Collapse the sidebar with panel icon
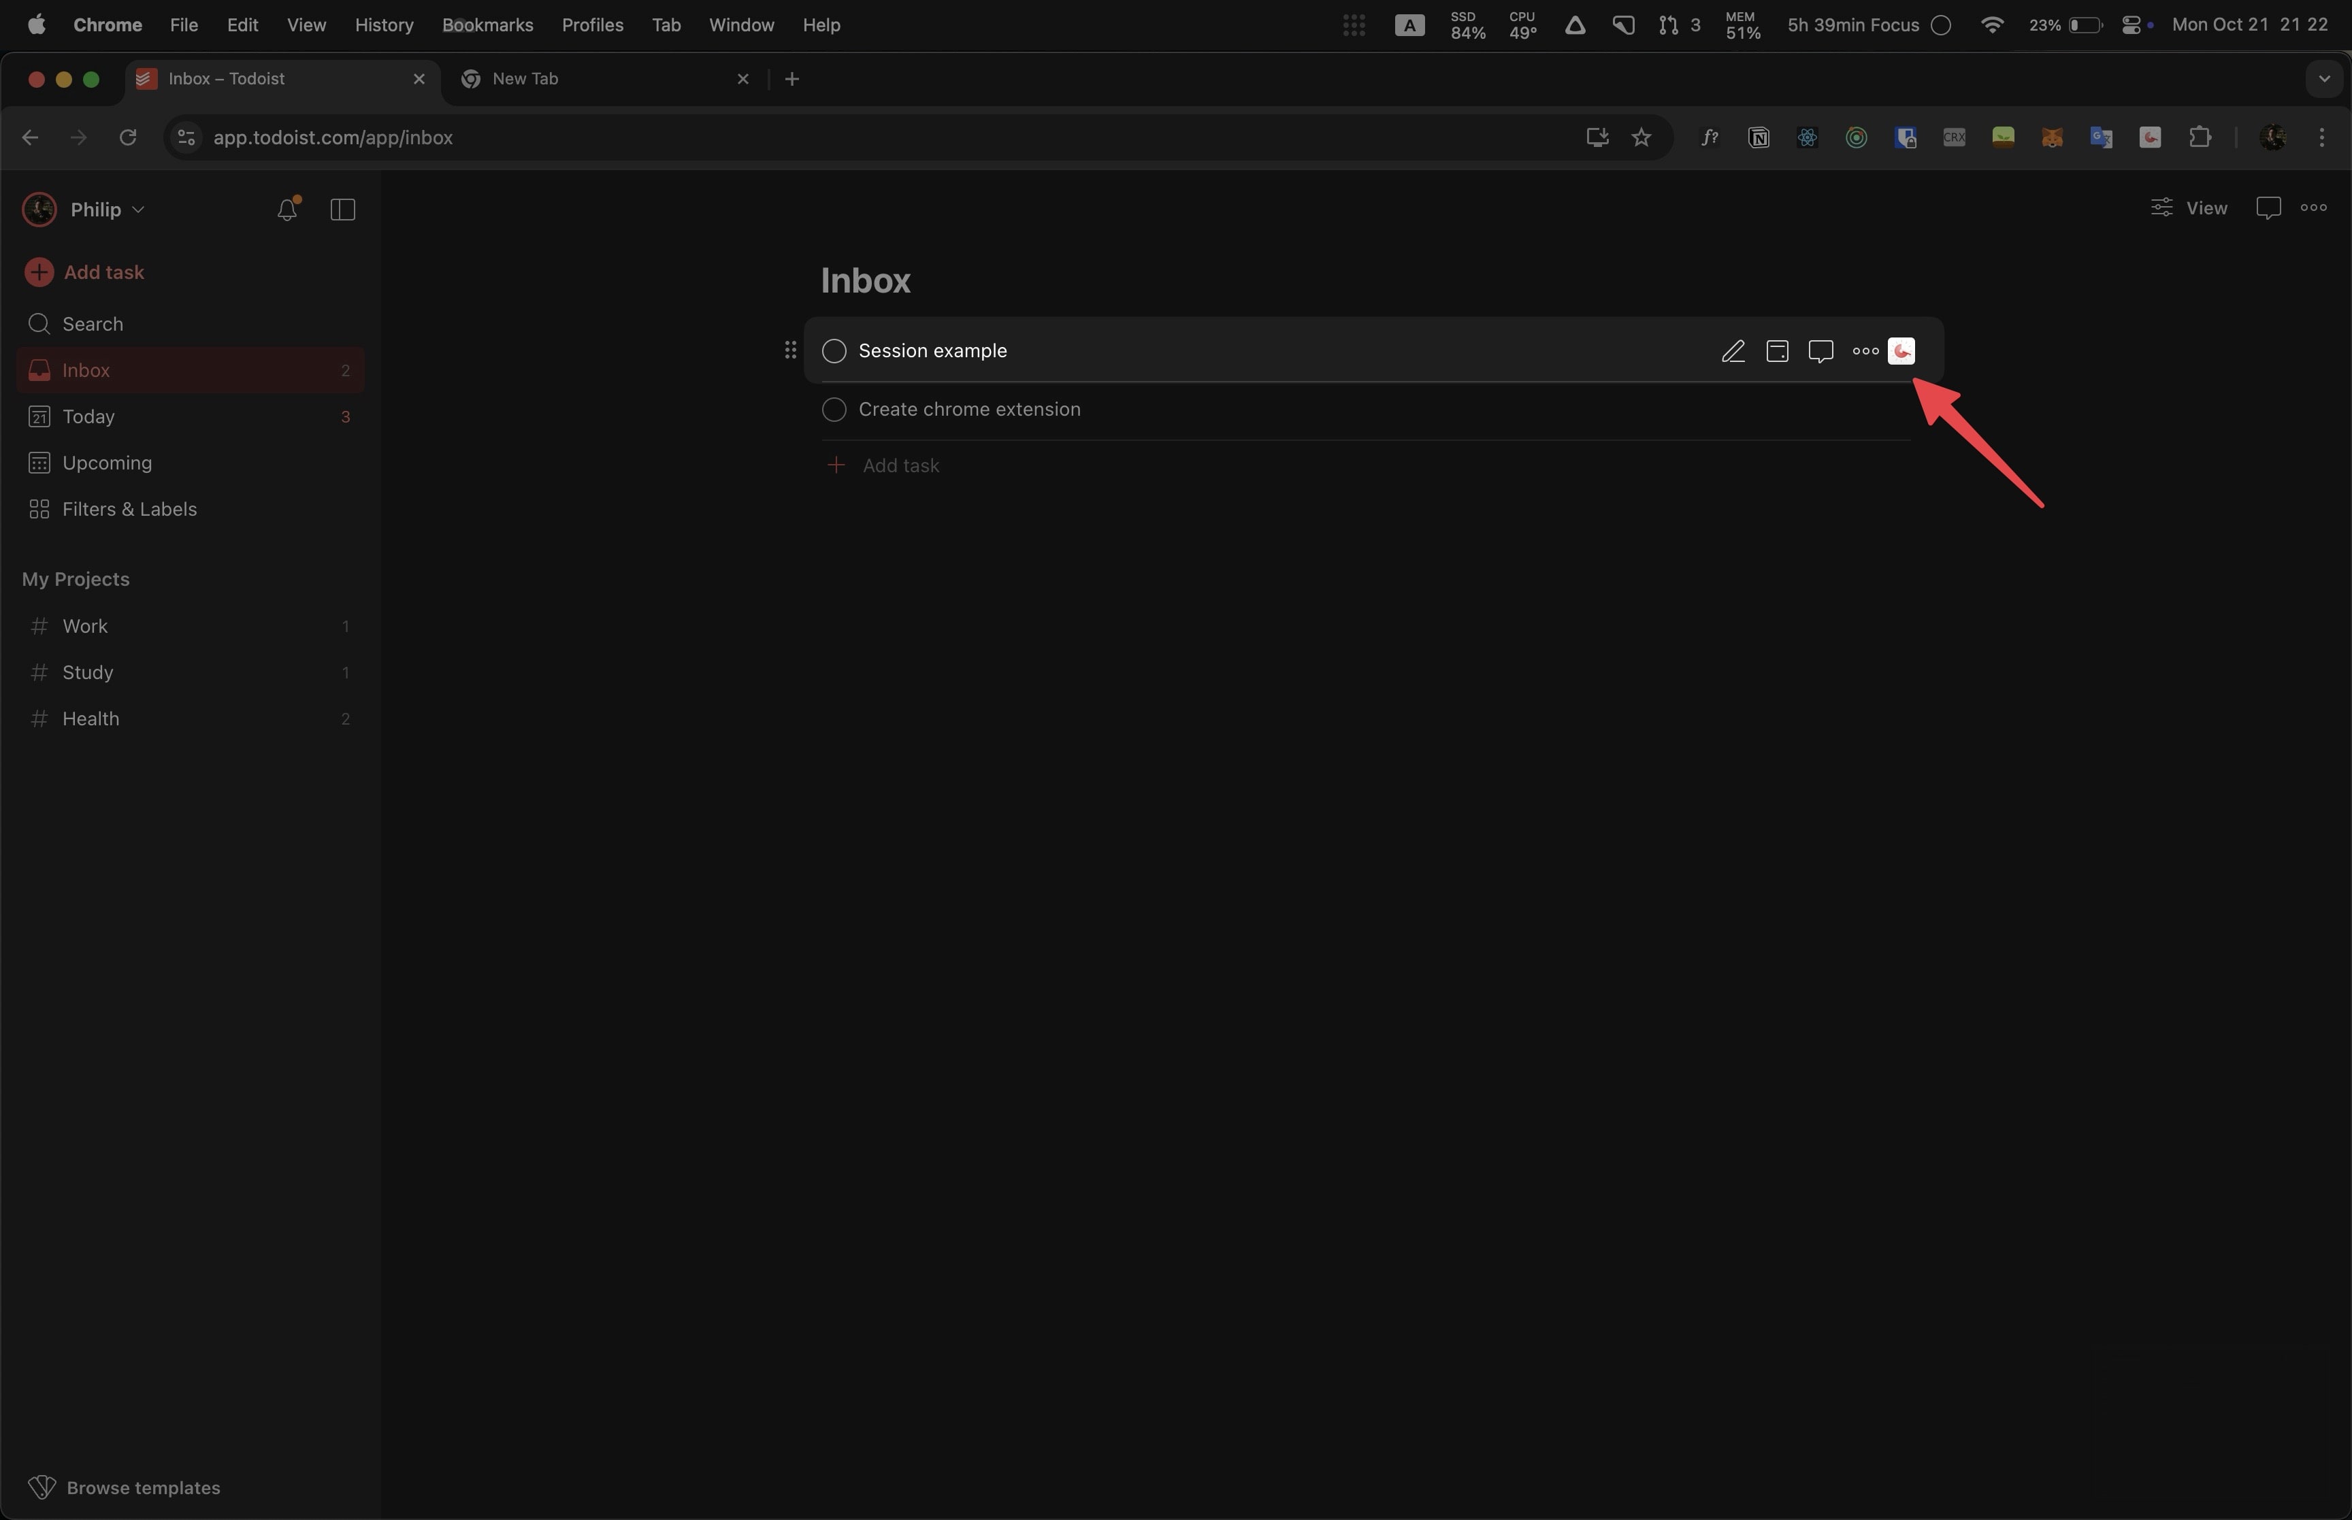This screenshot has width=2352, height=1520. click(x=342, y=210)
